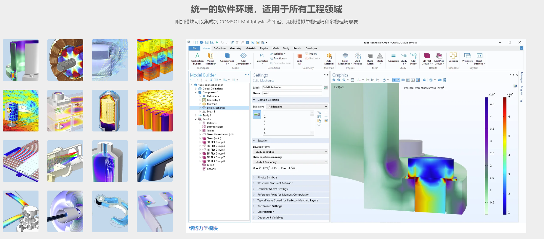Viewport: 544px width, 239px height.
Task: Expand the Dependent Variables section
Action: [x=291, y=217]
